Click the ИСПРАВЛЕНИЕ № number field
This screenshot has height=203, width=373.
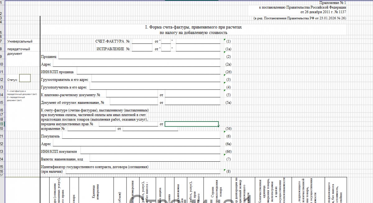coord(142,49)
